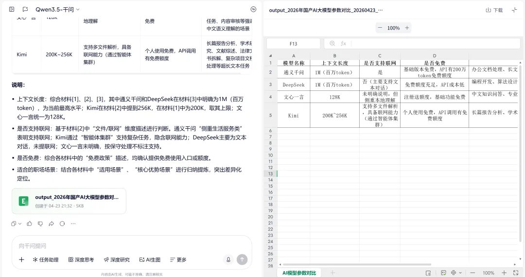Click the spreadsheet cell containing 128K
This screenshot has width=525, height=277.
click(x=335, y=97)
